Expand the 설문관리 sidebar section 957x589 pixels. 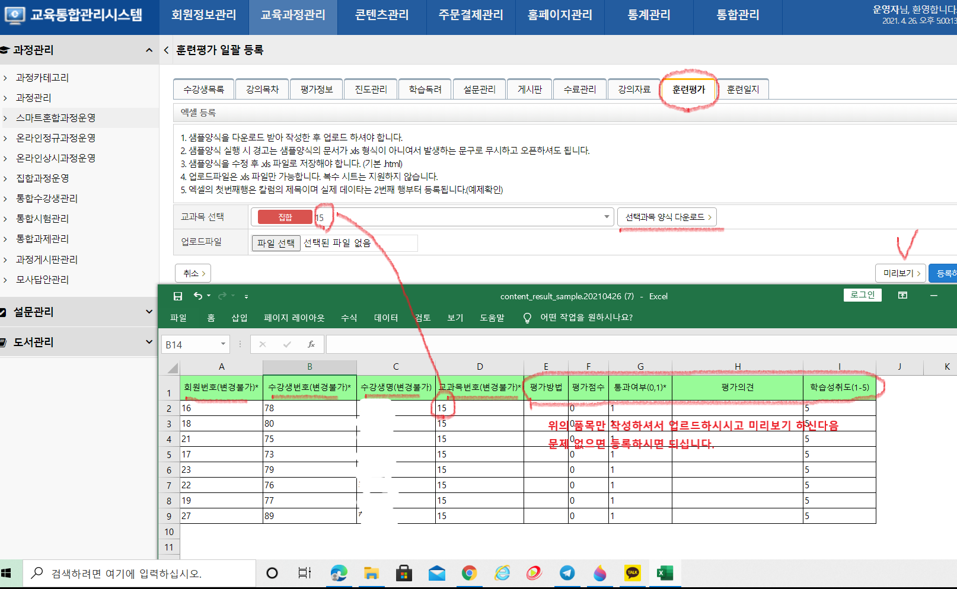[149, 312]
